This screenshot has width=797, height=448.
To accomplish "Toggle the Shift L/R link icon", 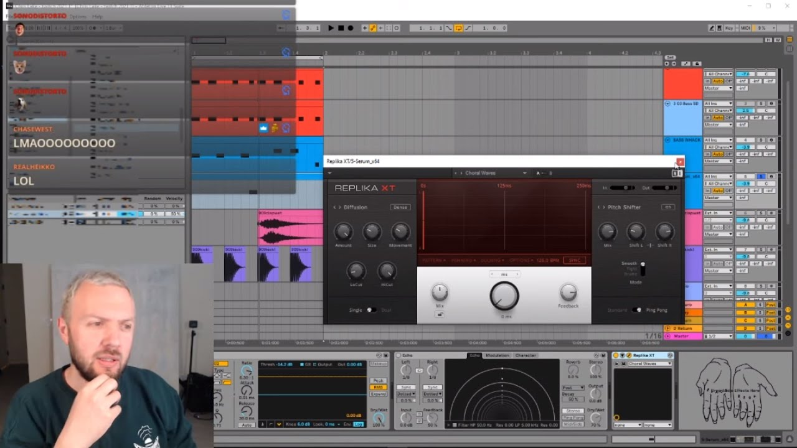I will click(x=650, y=245).
